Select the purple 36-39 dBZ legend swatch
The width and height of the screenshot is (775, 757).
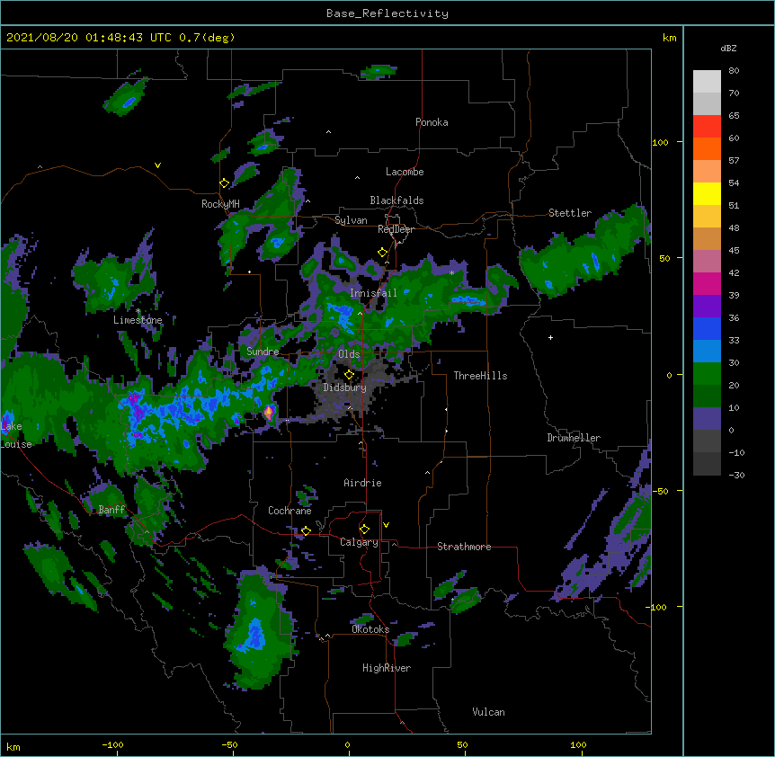click(x=707, y=307)
